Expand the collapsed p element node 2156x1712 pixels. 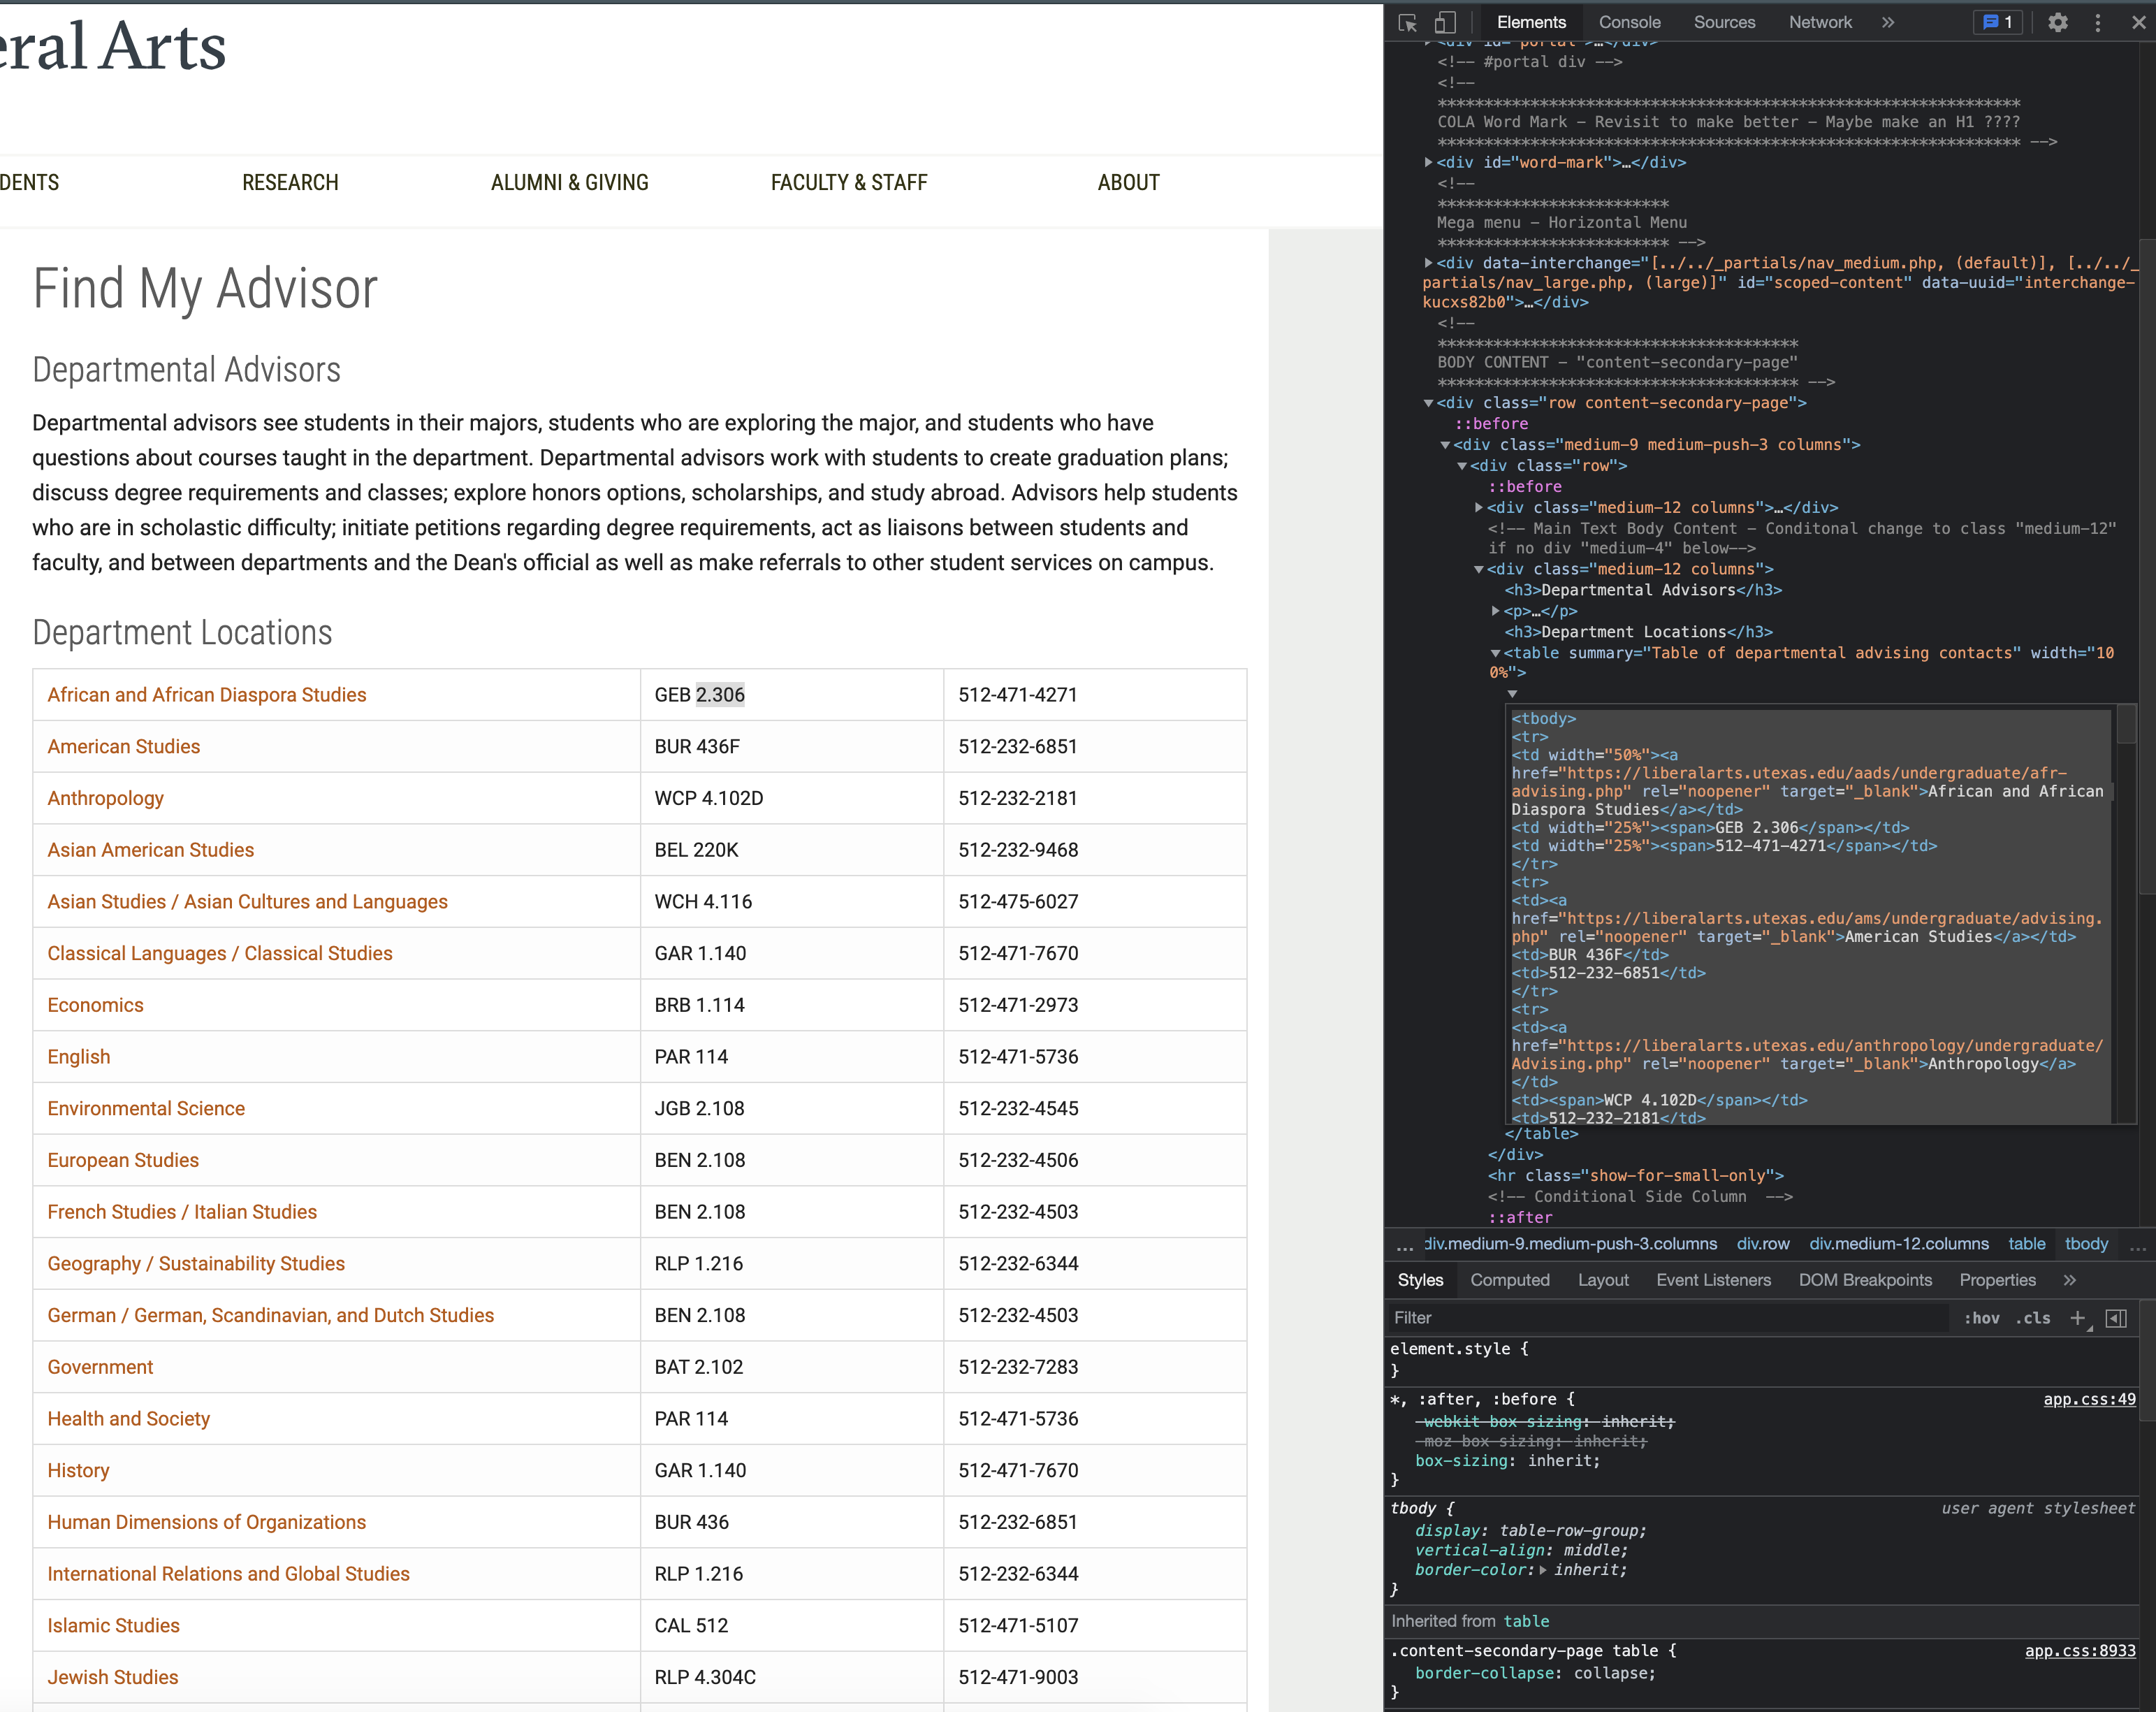coord(1496,611)
